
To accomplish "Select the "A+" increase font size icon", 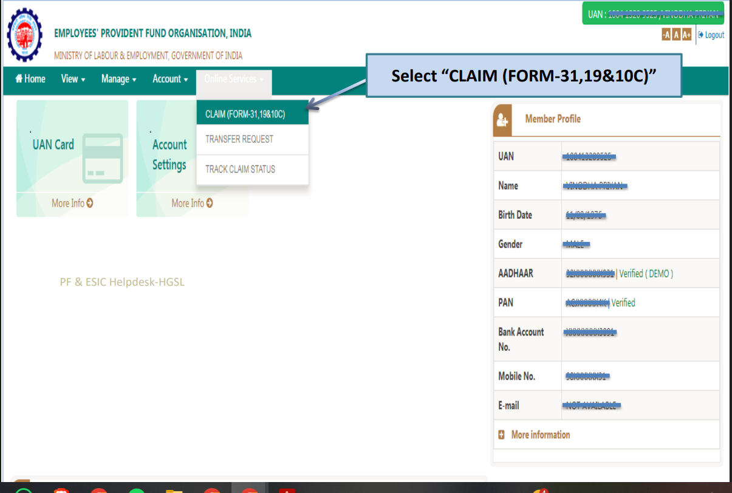I will click(686, 35).
